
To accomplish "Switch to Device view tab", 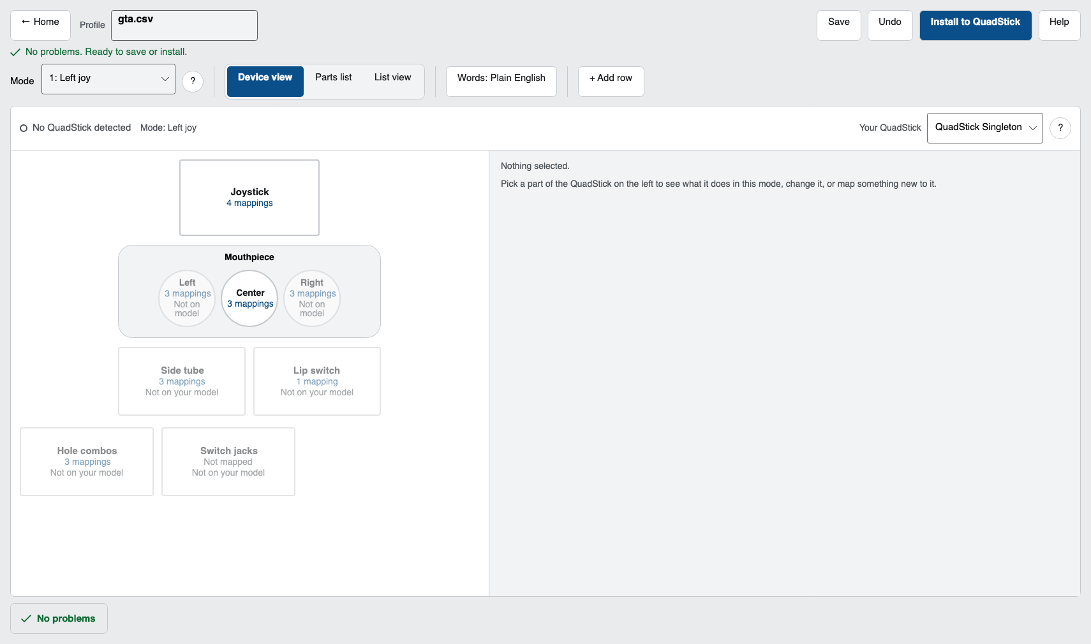I will point(265,82).
